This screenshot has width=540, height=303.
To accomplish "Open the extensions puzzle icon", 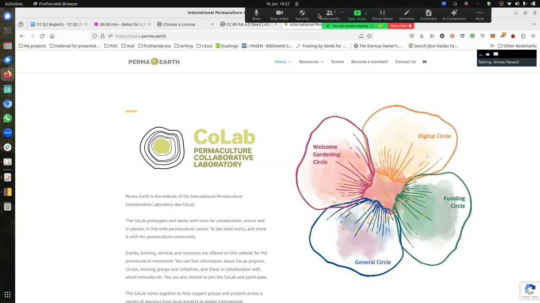I will (523, 36).
